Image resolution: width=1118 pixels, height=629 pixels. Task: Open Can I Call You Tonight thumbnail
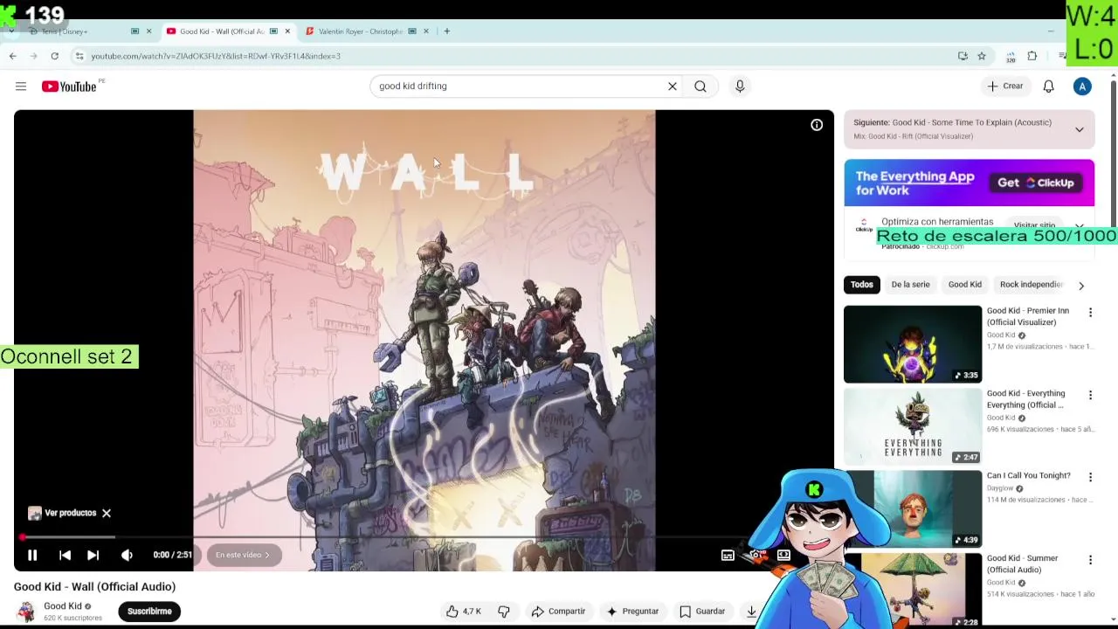point(913,508)
